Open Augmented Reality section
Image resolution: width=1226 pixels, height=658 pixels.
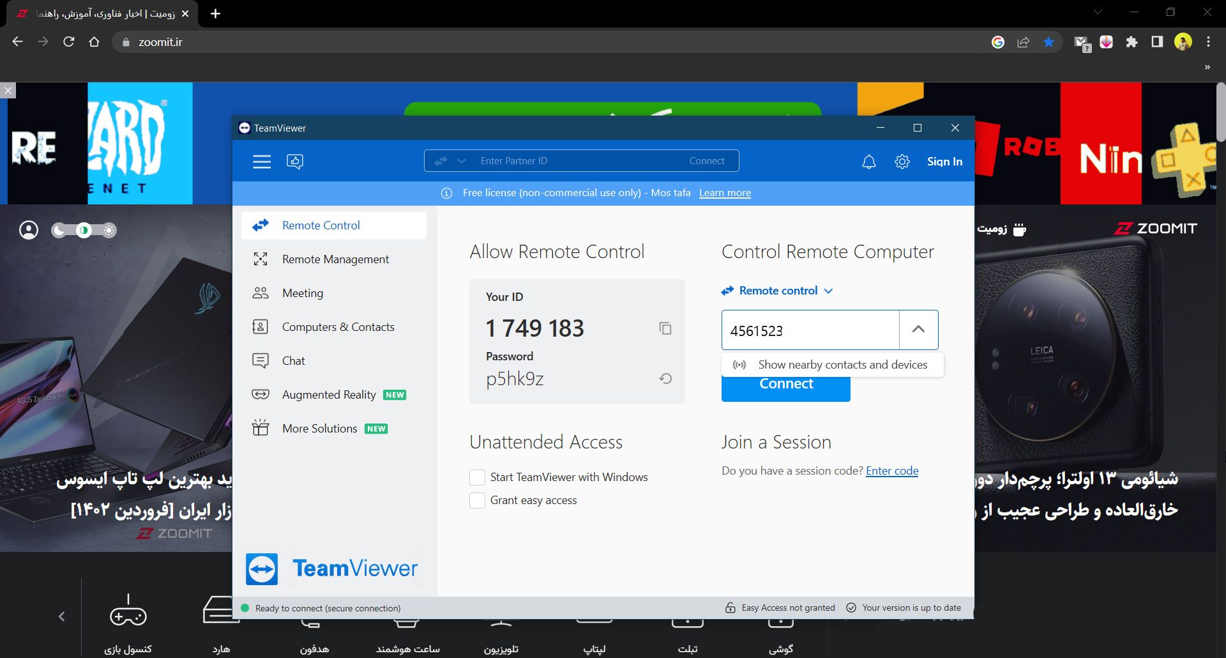tap(334, 395)
